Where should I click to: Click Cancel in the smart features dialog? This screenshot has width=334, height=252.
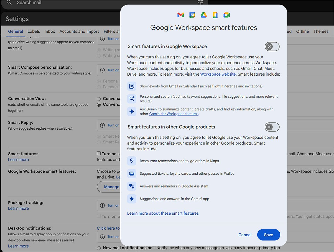click(245, 235)
